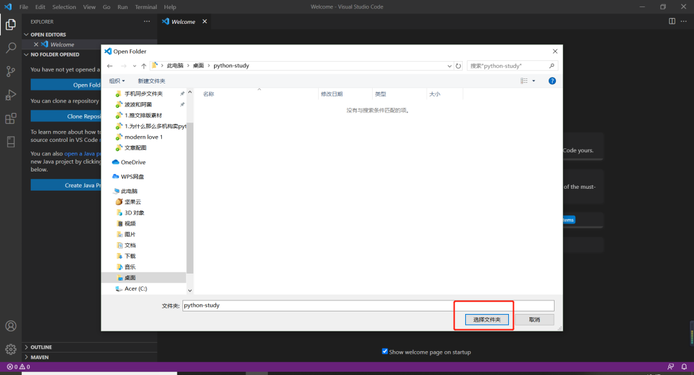Click the help question mark in dialog
This screenshot has height=375, width=694.
click(552, 81)
